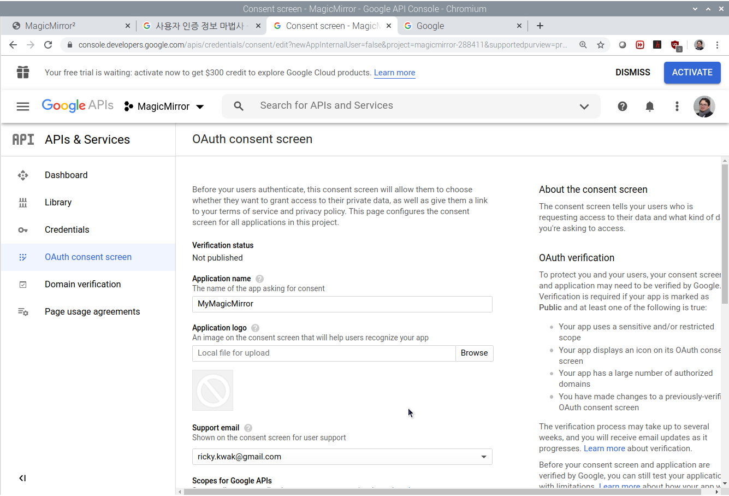Click the red extension icon in toolbar

click(x=640, y=45)
